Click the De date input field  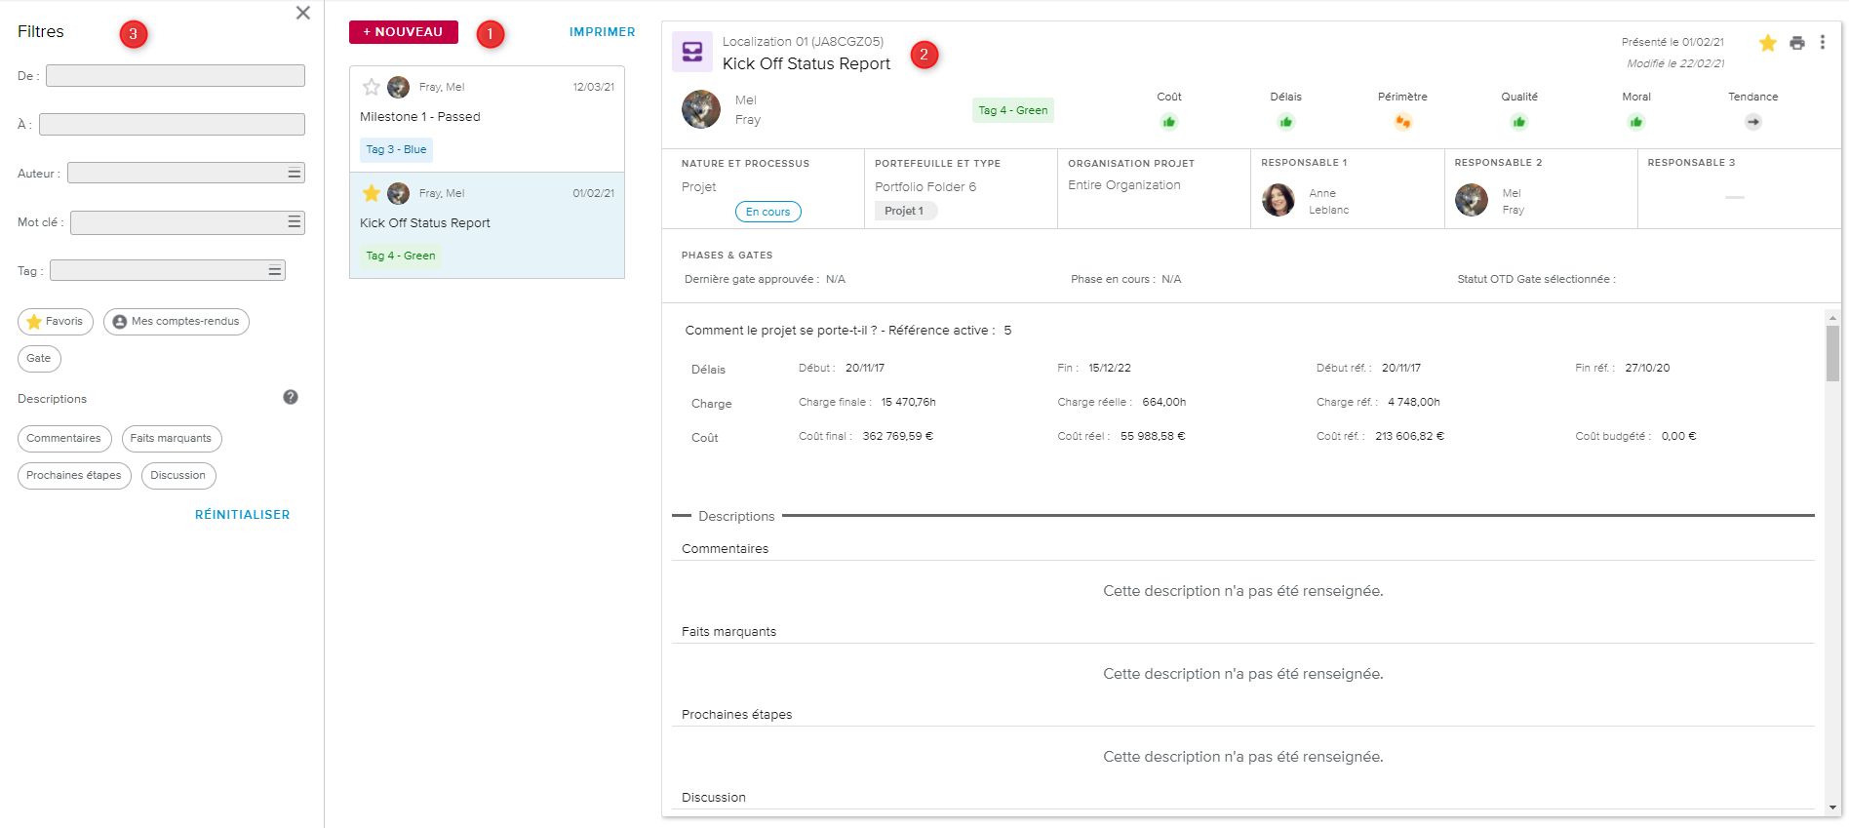(176, 76)
